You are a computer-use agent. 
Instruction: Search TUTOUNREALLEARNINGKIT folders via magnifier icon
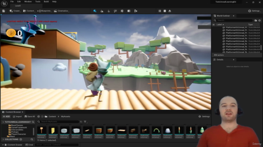(x=33, y=122)
